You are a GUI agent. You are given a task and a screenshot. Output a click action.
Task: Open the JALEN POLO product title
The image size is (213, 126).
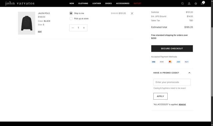tap(44, 13)
